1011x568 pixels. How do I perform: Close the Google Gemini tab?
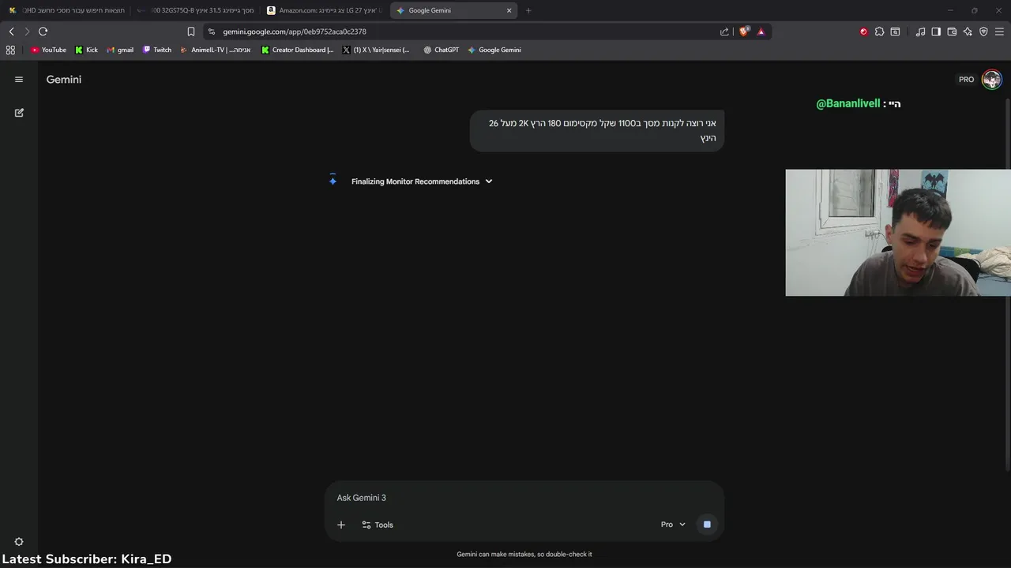click(509, 10)
